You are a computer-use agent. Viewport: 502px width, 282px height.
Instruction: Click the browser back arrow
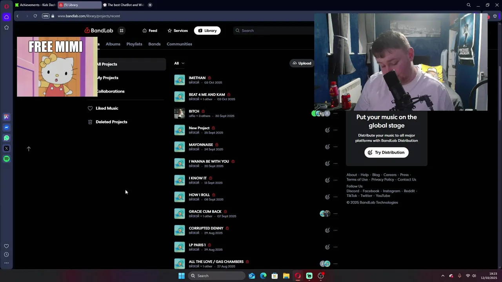pos(17,16)
